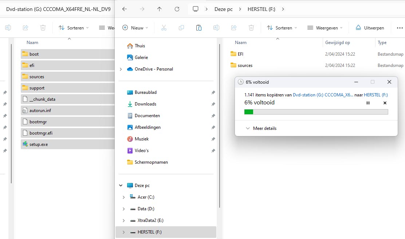Select setup.exe in Dvd-station window
Image resolution: width=405 pixels, height=239 pixels.
tap(68, 144)
